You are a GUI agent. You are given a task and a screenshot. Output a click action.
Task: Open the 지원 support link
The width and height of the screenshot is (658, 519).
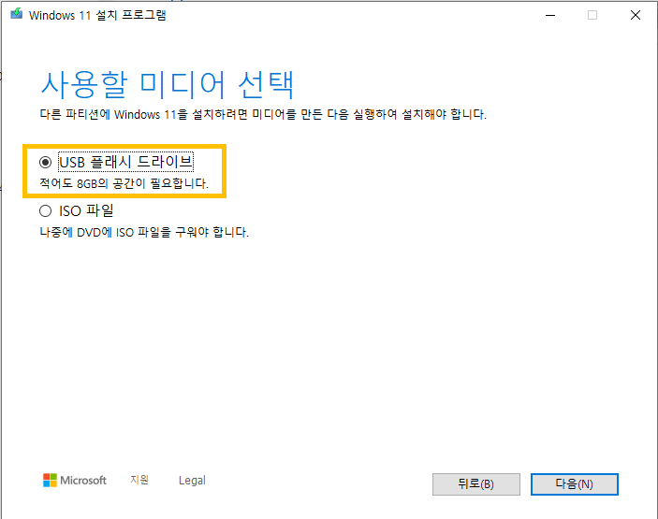tap(139, 480)
